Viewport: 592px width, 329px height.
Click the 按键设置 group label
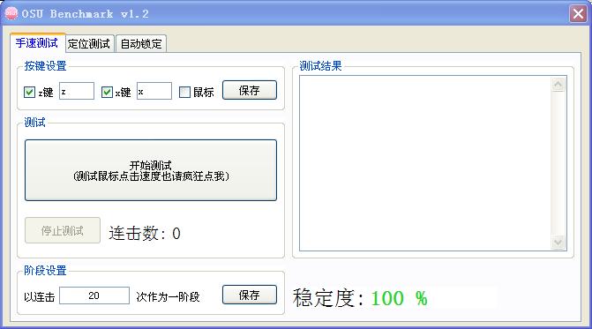[x=45, y=66]
